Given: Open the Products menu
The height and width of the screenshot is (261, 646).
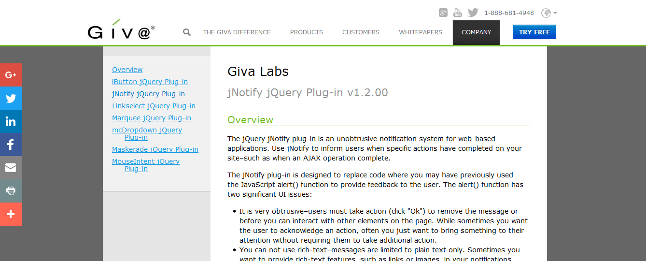Looking at the screenshot, I should coord(306,32).
